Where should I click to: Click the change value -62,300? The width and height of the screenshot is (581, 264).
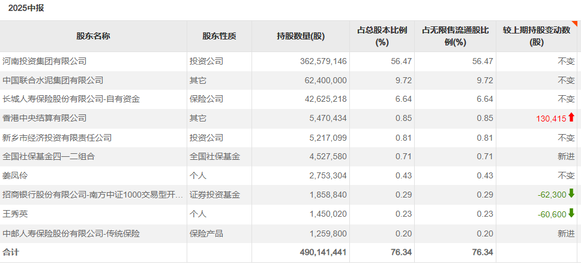click(552, 195)
